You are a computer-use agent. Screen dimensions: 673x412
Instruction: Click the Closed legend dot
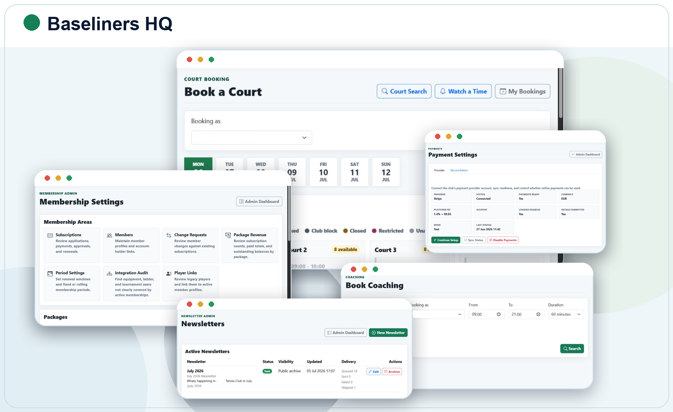345,231
